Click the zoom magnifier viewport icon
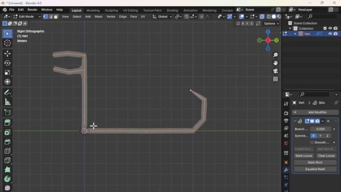This screenshot has height=192, width=341. [x=275, y=55]
